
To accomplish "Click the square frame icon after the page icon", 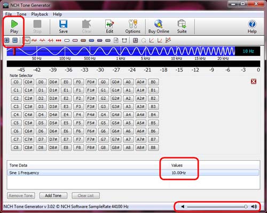I will coord(124,41).
